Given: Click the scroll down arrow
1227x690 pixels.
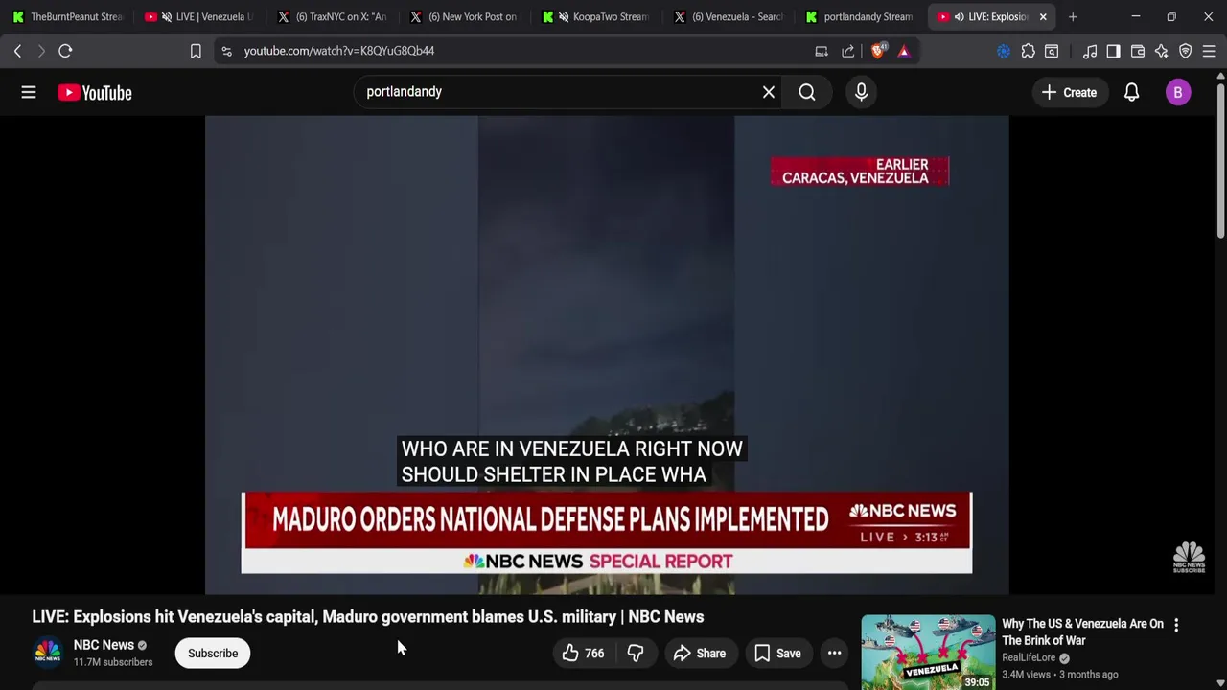Looking at the screenshot, I should click(x=1220, y=682).
